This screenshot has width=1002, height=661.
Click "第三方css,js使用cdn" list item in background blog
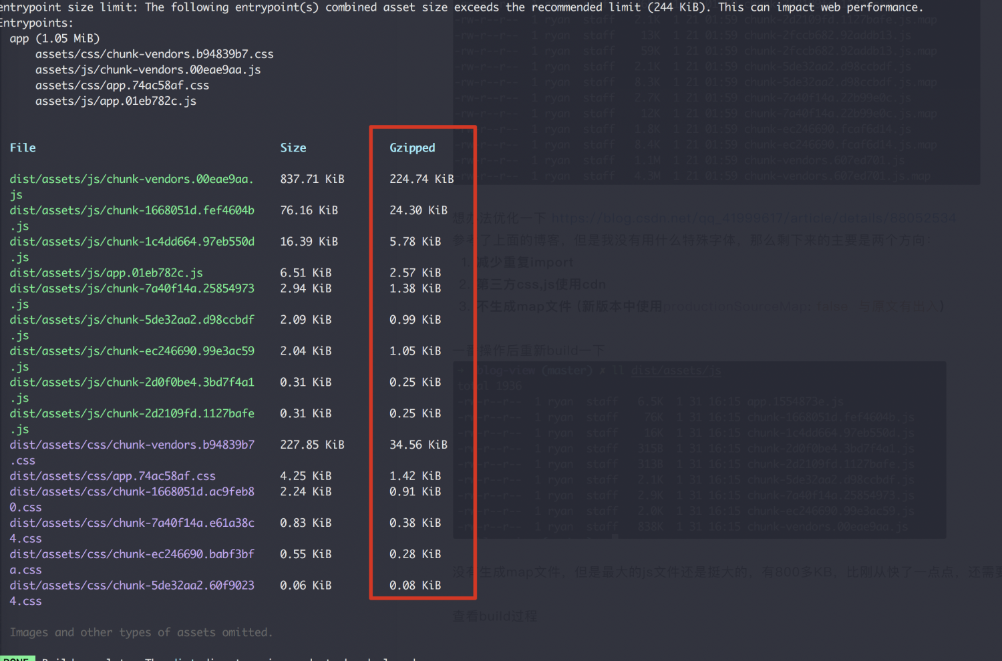(x=541, y=284)
